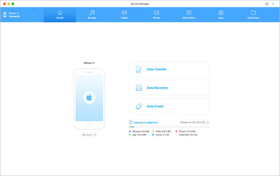Click the Photos: 510.8 MB text
280x176 pixels.
pyautogui.click(x=187, y=132)
